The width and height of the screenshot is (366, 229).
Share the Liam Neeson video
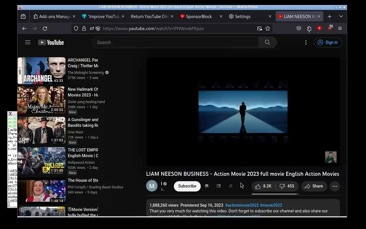(314, 186)
